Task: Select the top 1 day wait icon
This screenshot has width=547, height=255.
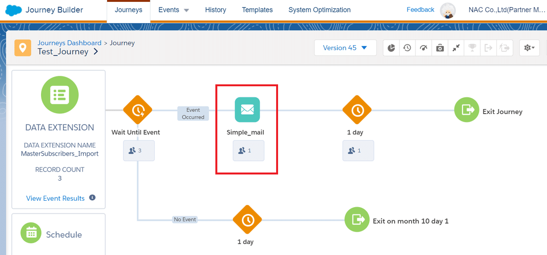Action: tap(357, 110)
